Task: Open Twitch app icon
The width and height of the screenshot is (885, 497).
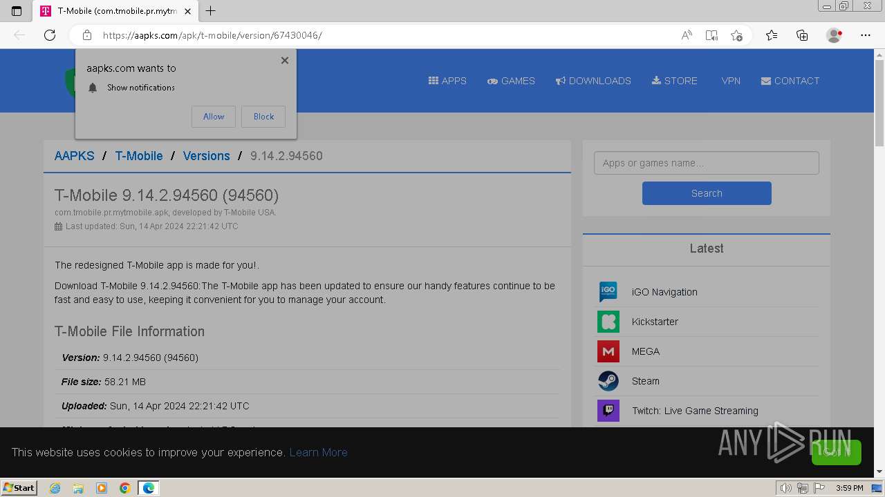Action: point(608,411)
